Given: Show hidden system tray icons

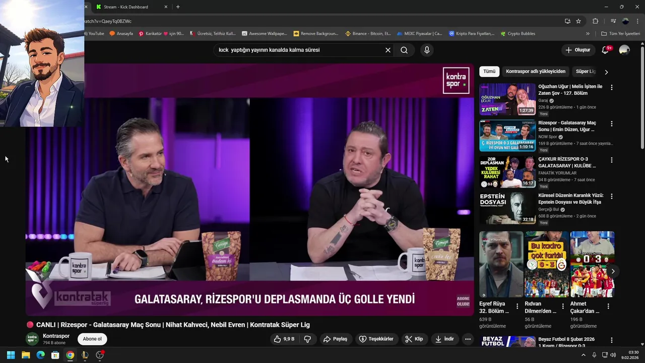Looking at the screenshot, I should pyautogui.click(x=584, y=355).
